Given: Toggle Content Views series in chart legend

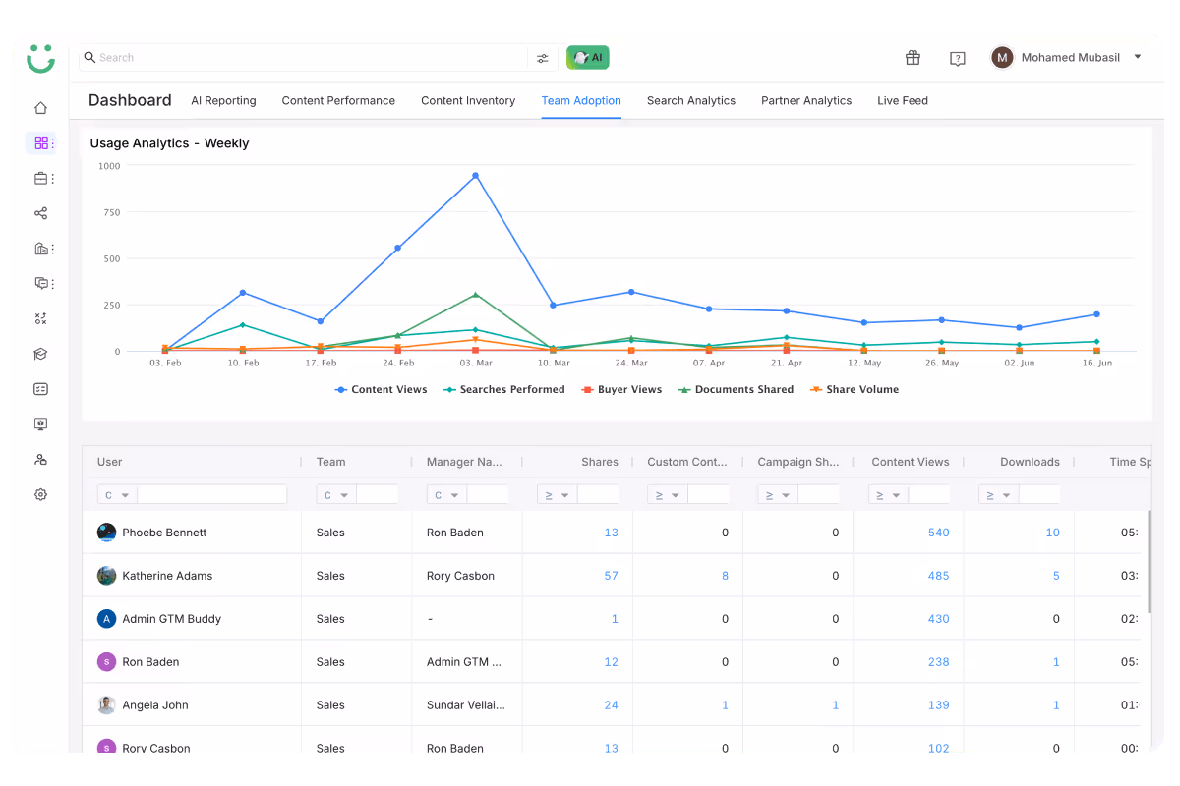Looking at the screenshot, I should tap(382, 390).
